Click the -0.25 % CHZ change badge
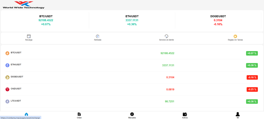The height and width of the screenshot is (119, 264). (252, 89)
